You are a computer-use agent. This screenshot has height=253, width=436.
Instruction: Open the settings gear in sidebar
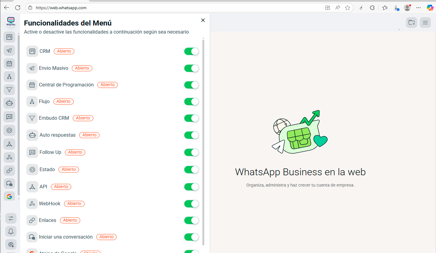tap(11, 245)
